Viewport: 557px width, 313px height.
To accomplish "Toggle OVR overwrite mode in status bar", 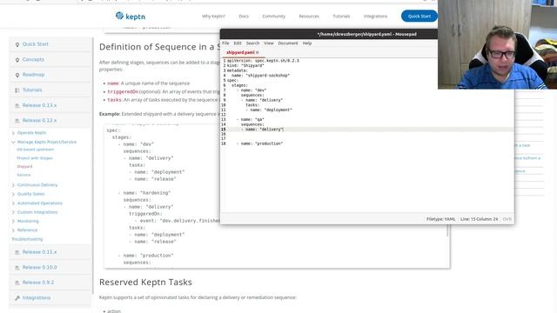I will click(507, 219).
